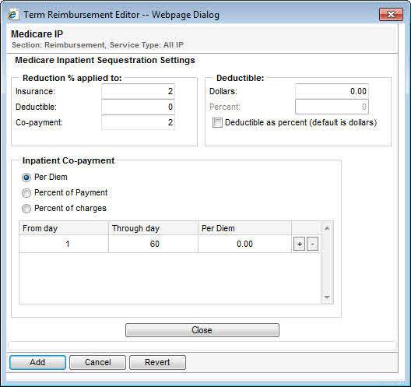This screenshot has width=411, height=387.
Task: Select the Per Diem radio option
Action: [26, 178]
